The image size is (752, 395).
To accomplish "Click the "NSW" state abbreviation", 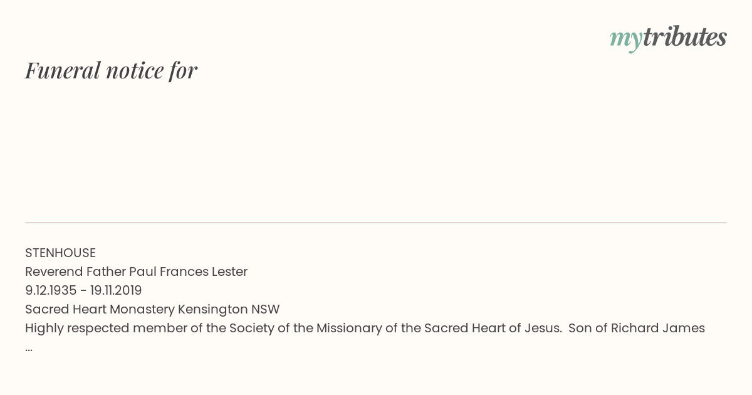I will pos(266,309).
